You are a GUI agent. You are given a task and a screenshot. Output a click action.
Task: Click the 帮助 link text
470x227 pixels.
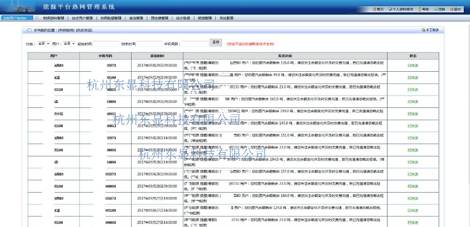click(x=426, y=9)
